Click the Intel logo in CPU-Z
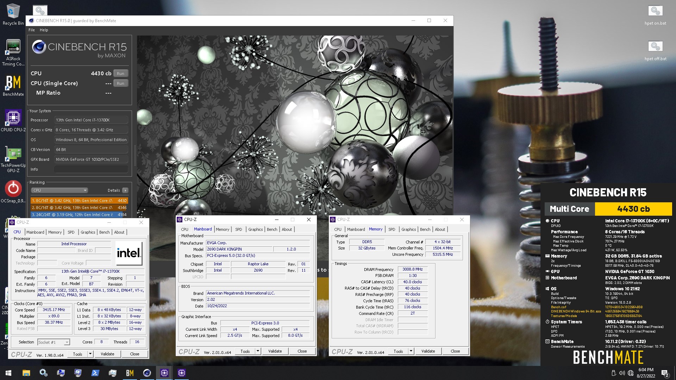 point(129,253)
